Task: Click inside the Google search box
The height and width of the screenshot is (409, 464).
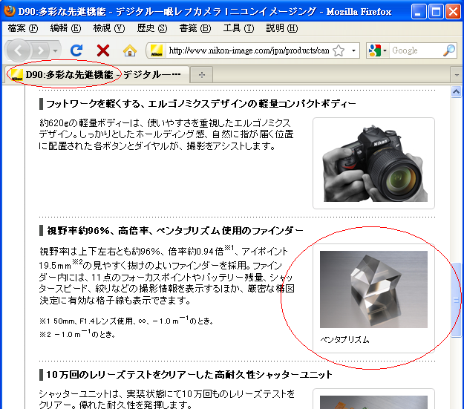Action: pos(416,50)
